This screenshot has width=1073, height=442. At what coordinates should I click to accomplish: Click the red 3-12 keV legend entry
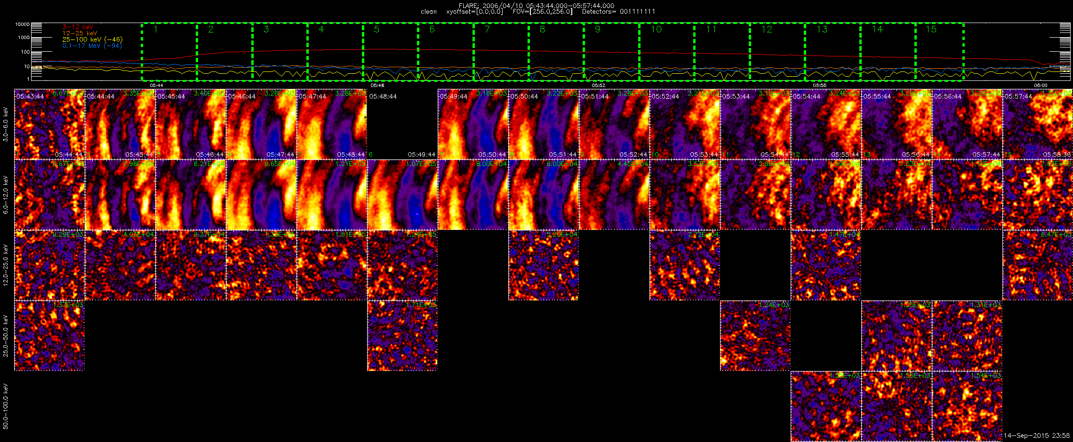(x=78, y=27)
